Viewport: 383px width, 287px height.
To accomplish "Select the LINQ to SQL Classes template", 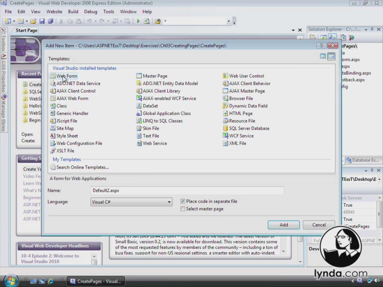I will pos(159,121).
